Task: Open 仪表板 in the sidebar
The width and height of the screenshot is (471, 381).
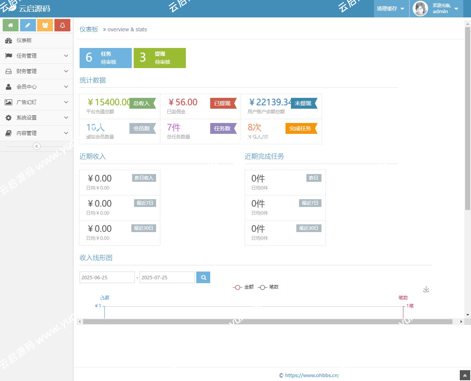Action: pyautogui.click(x=24, y=40)
